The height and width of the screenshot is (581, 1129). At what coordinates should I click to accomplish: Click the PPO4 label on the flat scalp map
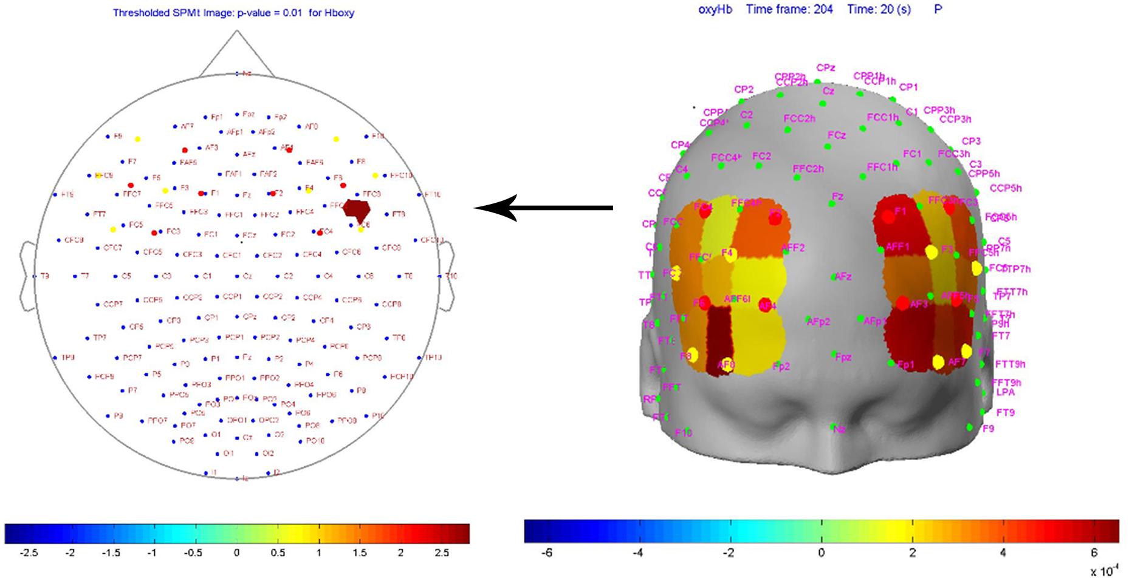point(304,385)
